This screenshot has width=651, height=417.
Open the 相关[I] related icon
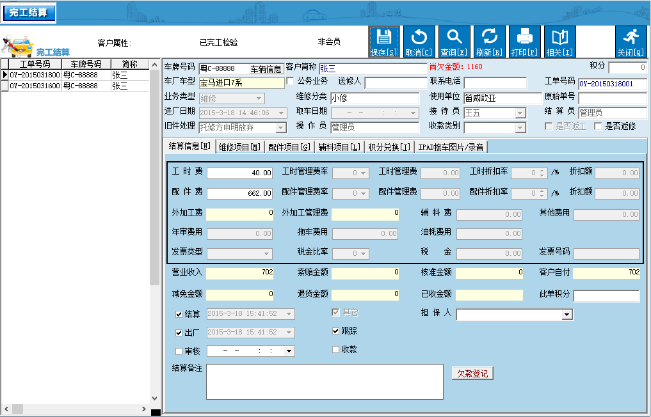point(559,42)
